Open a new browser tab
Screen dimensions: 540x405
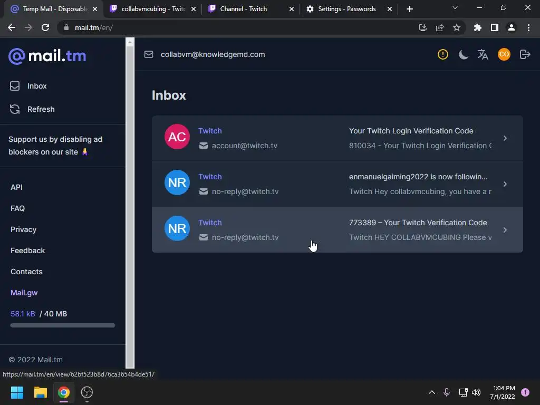pyautogui.click(x=409, y=9)
